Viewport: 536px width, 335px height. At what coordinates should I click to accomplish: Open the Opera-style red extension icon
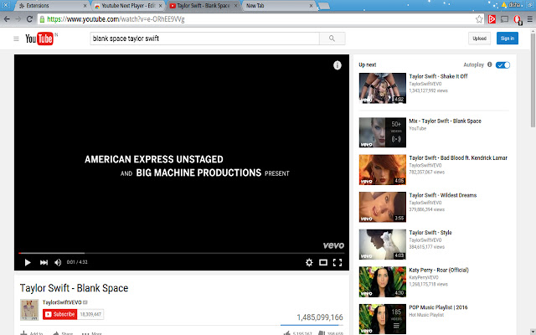(x=518, y=19)
